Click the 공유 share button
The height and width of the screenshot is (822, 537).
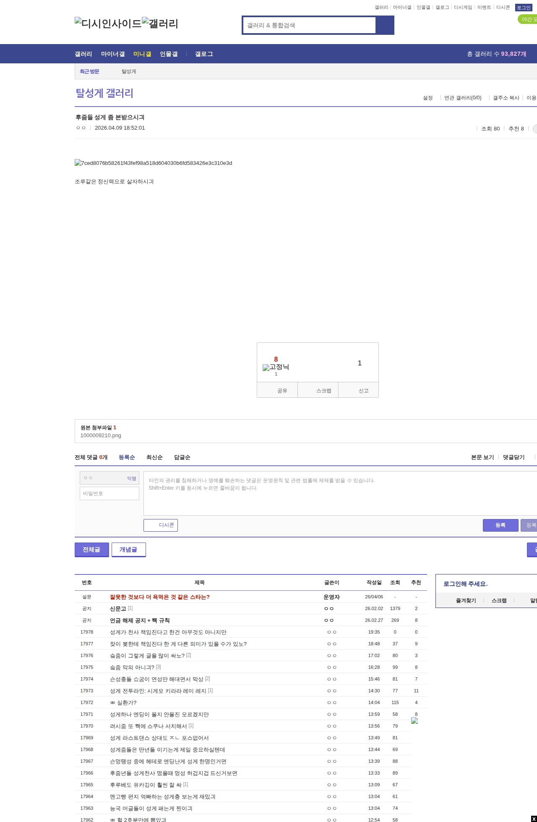click(277, 390)
